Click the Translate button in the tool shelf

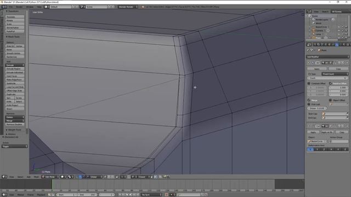(15, 17)
